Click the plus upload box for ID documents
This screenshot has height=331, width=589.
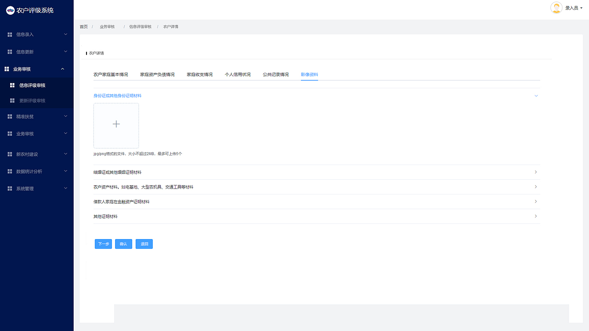[116, 126]
